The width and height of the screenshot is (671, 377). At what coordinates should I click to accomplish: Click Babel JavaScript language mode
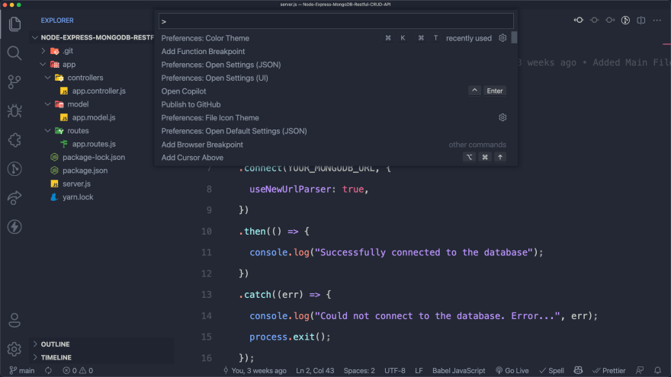tap(458, 370)
